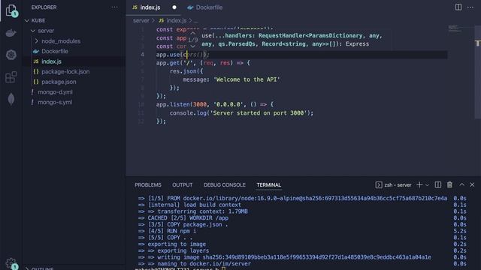Show next signature overload arrow
This screenshot has width=481, height=270.
click(192, 46)
